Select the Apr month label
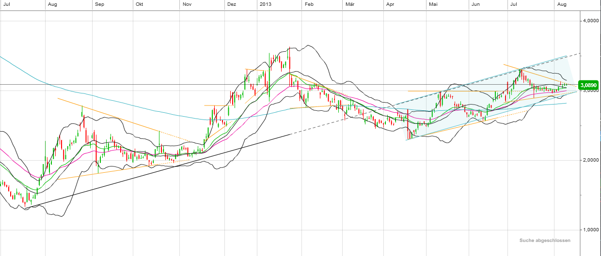Viewport: 601px width, 256px height. [391, 4]
